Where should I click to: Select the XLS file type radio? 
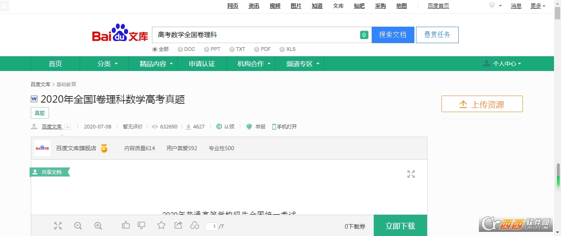tap(282, 49)
